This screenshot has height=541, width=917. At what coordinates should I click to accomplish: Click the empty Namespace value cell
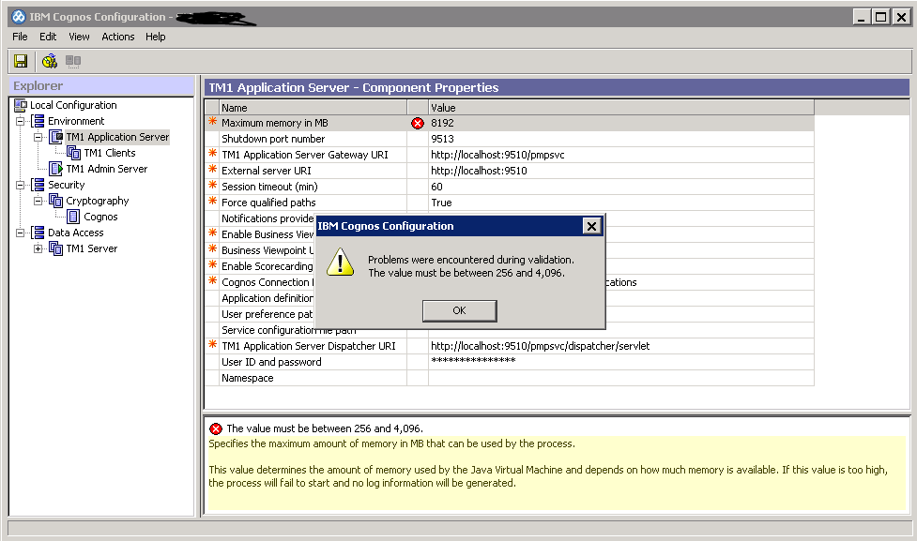(x=621, y=378)
